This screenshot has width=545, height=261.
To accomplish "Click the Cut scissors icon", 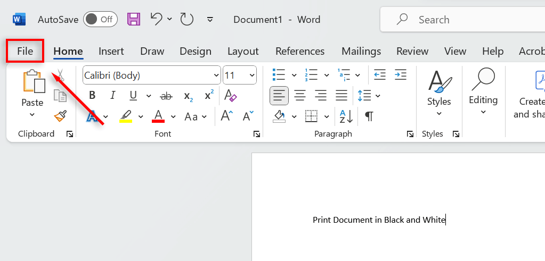I will click(60, 75).
